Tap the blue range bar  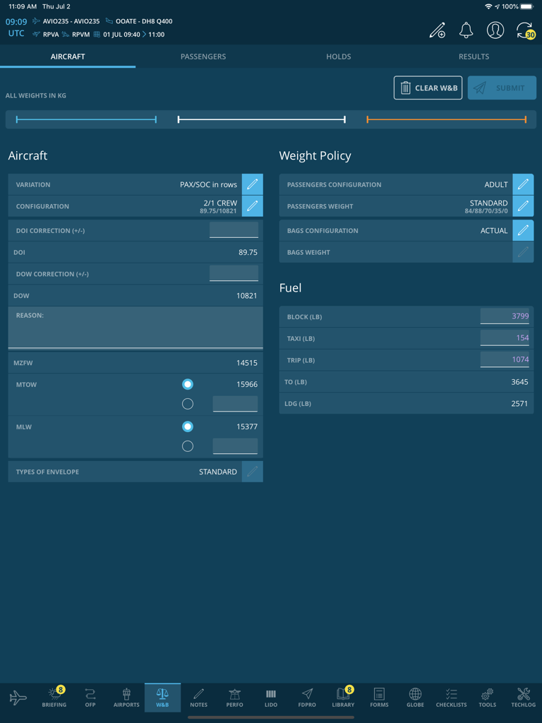click(86, 119)
